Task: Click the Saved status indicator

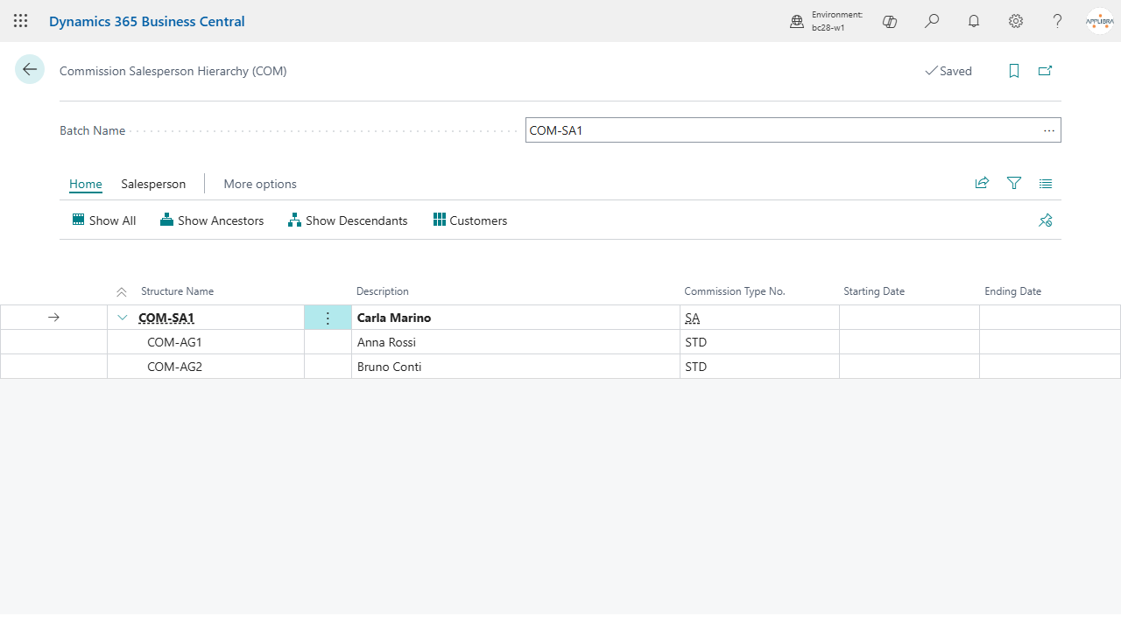Action: (948, 71)
